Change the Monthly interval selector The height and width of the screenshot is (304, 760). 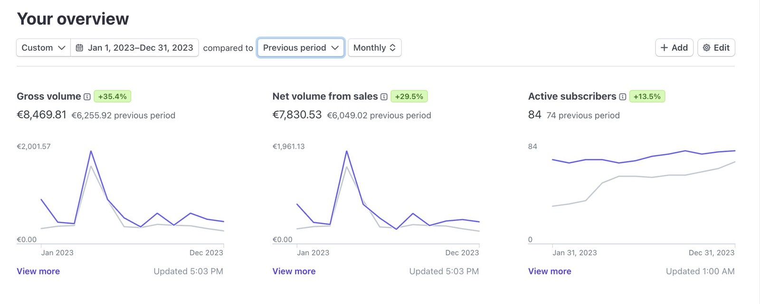click(x=374, y=48)
